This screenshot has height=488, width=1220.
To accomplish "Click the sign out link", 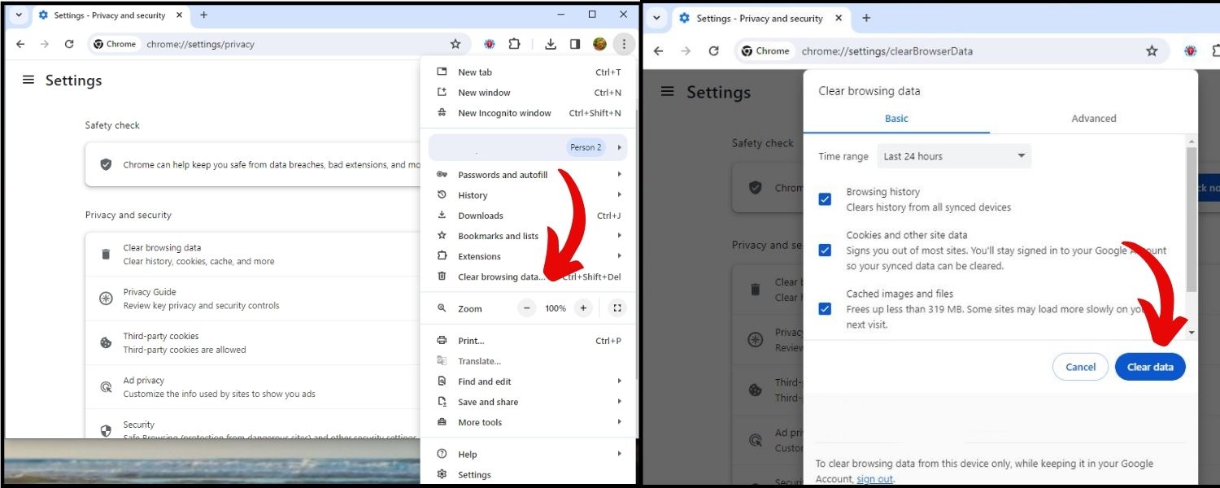I will point(874,478).
